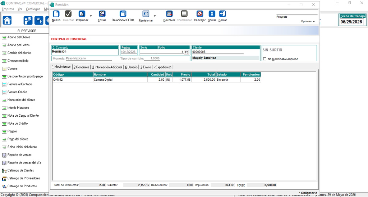
Task: Go to the Home icon in main window
Action: [7, 20]
